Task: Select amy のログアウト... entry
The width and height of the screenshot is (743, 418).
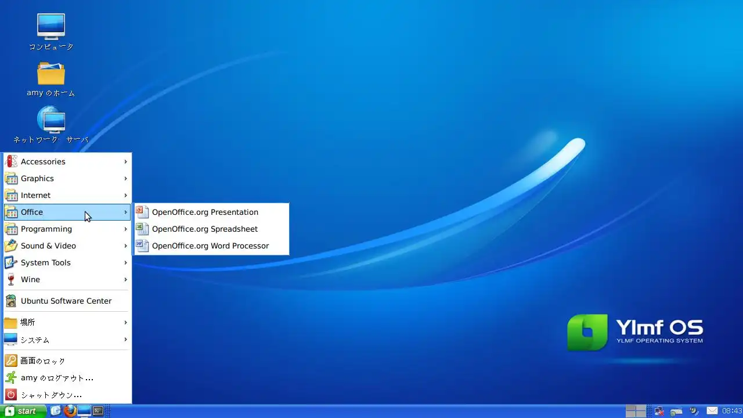Action: coord(67,377)
